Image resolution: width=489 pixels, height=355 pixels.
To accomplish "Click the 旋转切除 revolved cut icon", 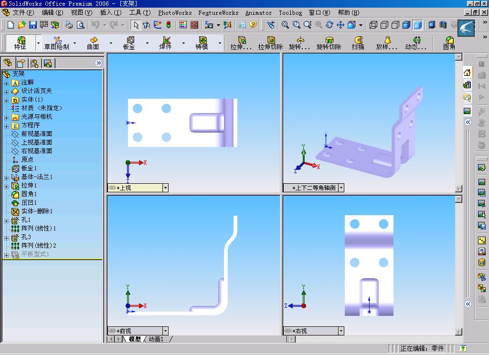I will (x=329, y=43).
